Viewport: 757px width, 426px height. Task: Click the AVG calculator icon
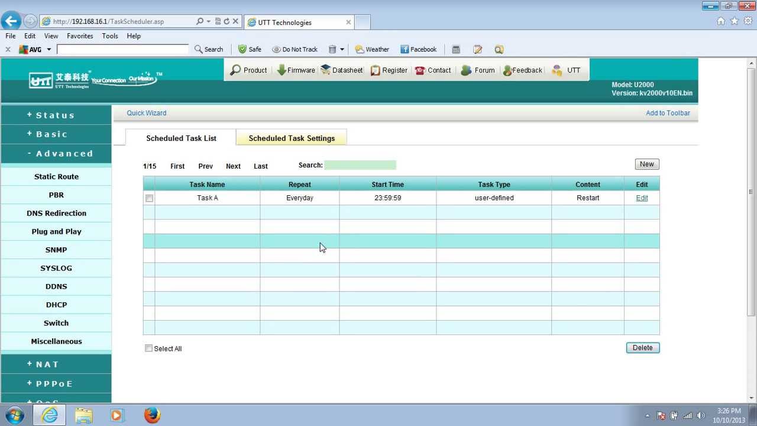pyautogui.click(x=456, y=49)
